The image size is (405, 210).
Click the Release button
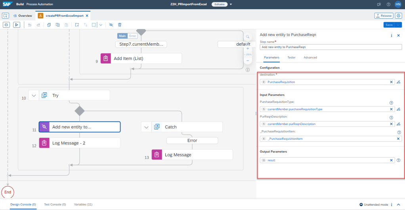[x=384, y=15]
